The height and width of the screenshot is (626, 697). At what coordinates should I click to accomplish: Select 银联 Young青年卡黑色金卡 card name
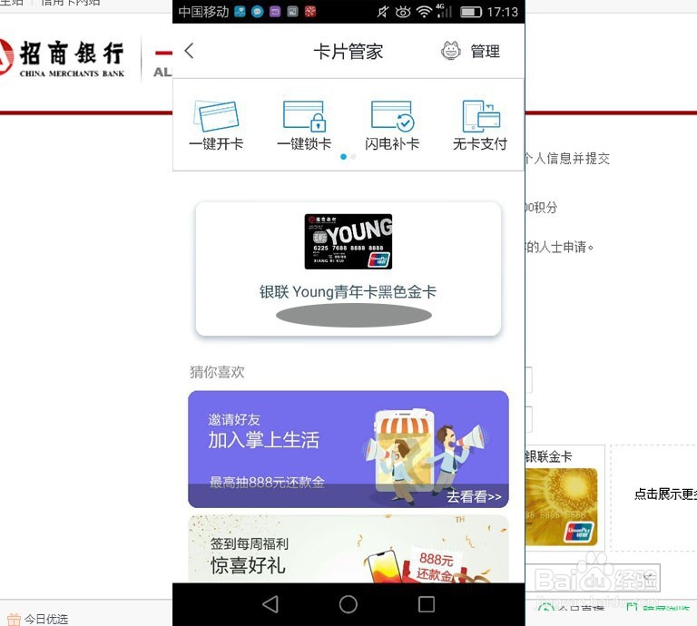[x=348, y=292]
